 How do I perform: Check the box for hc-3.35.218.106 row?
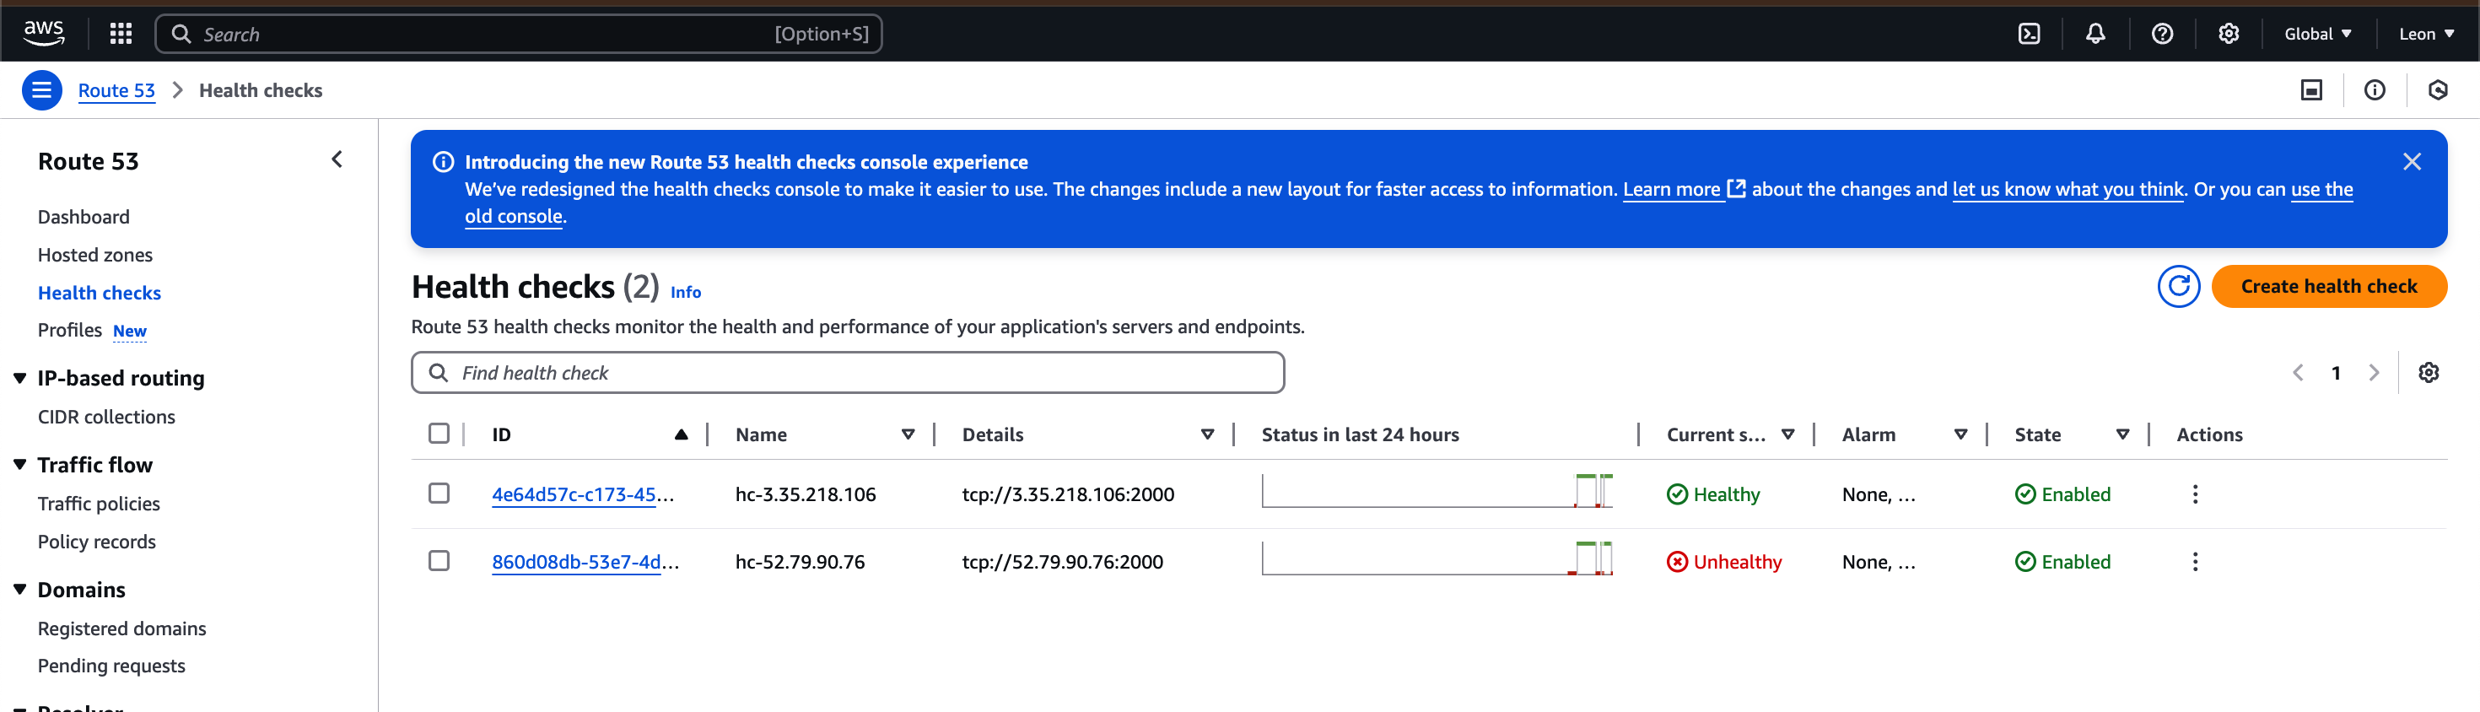(x=439, y=494)
